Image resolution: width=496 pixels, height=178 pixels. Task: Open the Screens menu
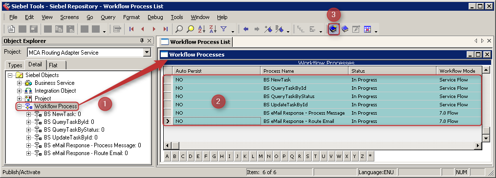click(x=69, y=17)
